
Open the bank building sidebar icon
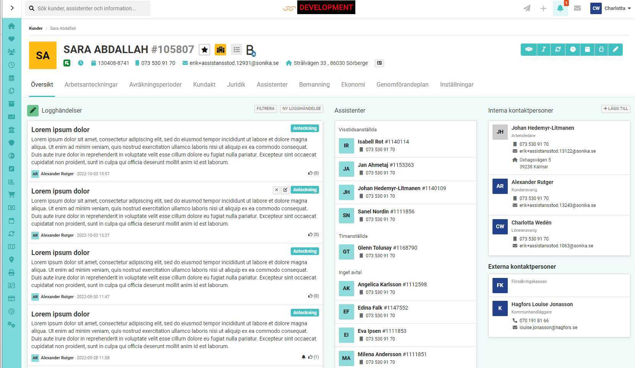point(11,130)
